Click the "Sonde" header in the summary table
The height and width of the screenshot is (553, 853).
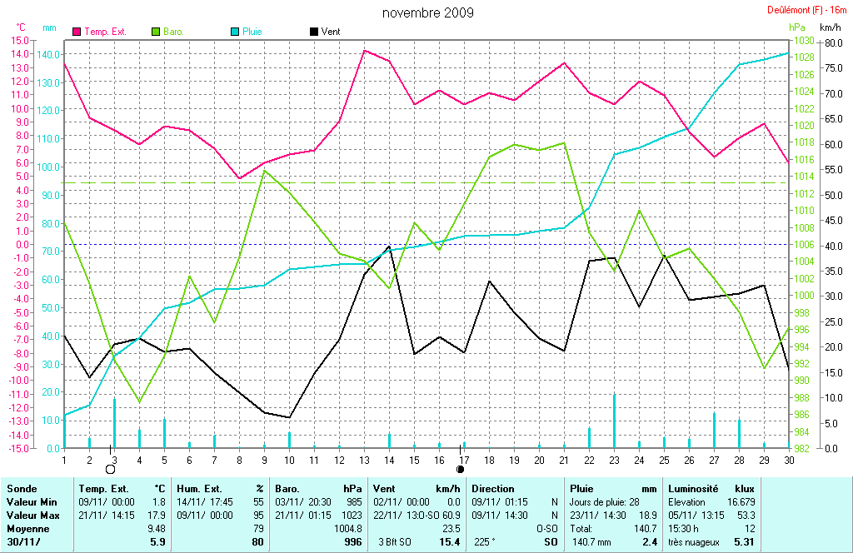(x=21, y=489)
